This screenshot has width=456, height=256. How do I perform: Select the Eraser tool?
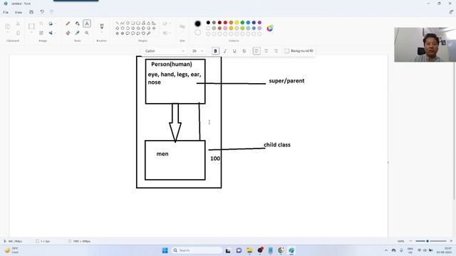click(x=68, y=33)
